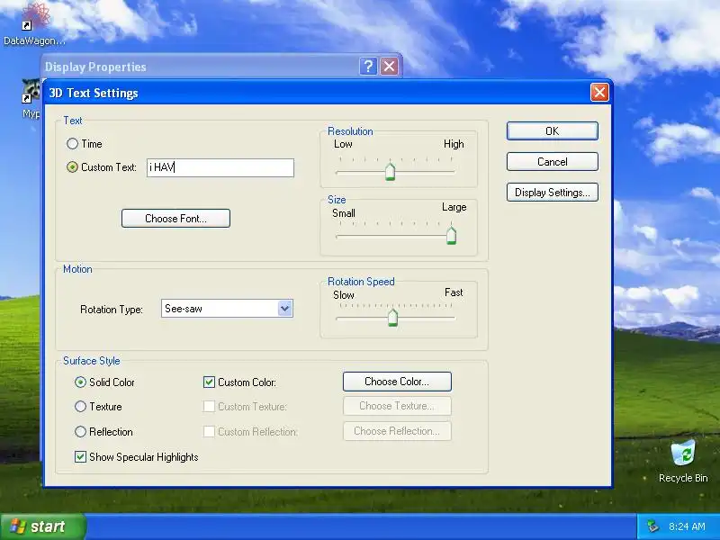This screenshot has height=540, width=720.
Task: Click inside the Custom Text input field
Action: (x=220, y=167)
